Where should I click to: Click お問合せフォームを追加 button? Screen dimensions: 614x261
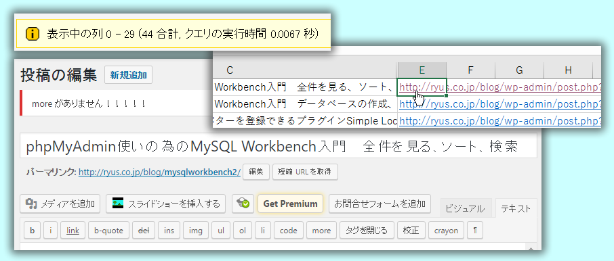point(380,204)
